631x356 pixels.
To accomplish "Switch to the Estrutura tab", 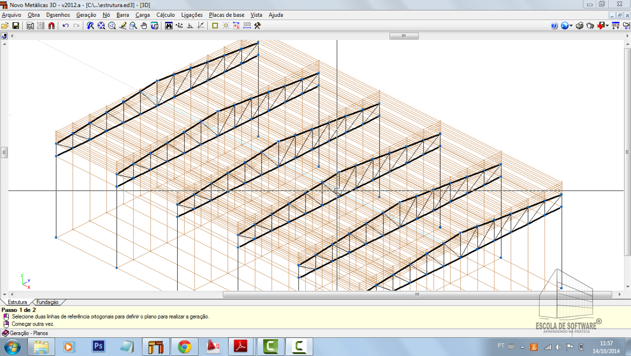I will pos(17,302).
